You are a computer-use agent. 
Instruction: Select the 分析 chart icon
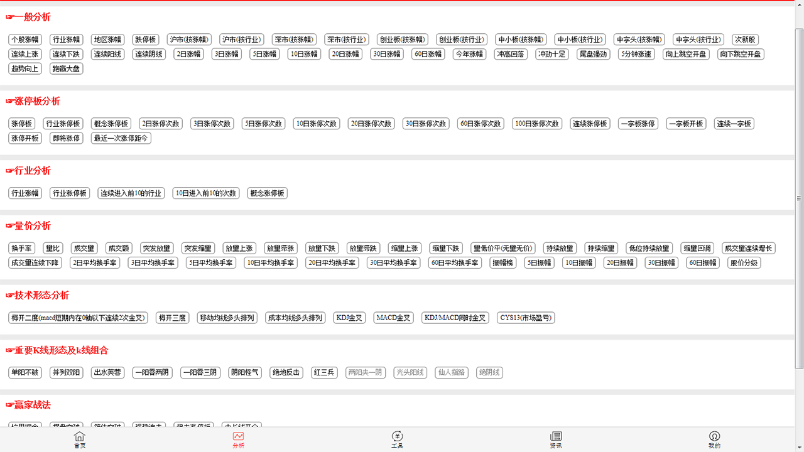(x=238, y=439)
